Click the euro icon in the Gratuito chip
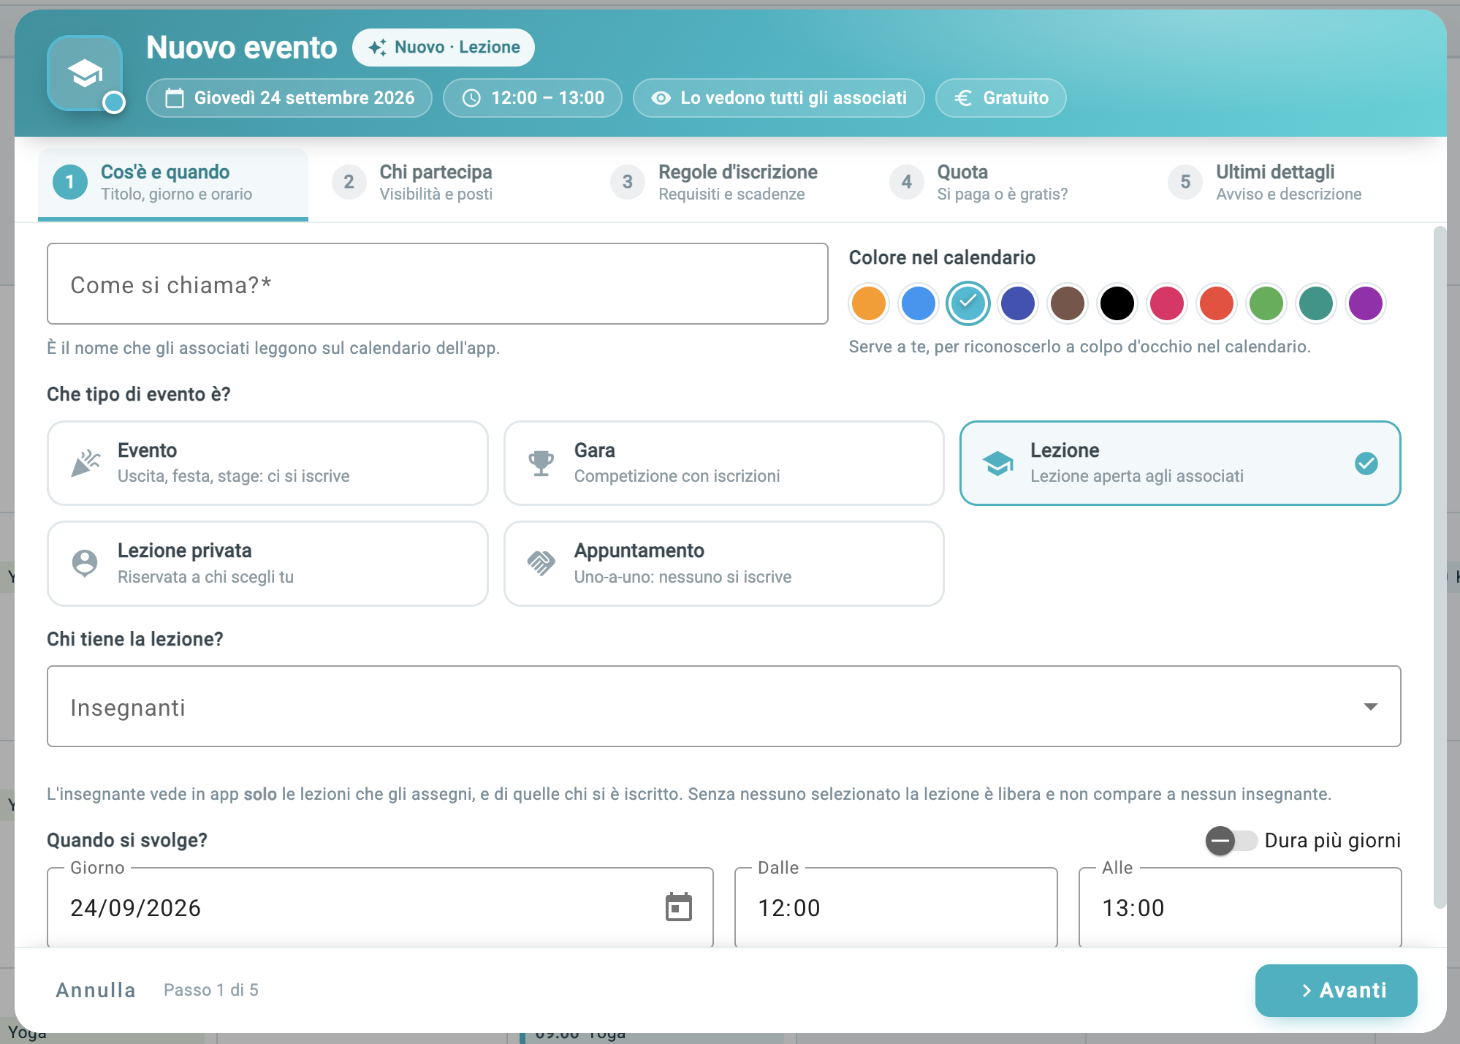This screenshot has height=1044, width=1460. click(x=964, y=98)
